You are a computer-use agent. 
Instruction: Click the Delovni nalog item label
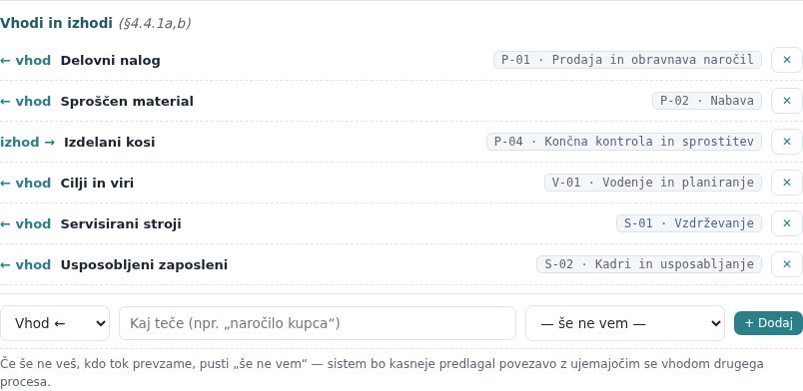pos(110,61)
